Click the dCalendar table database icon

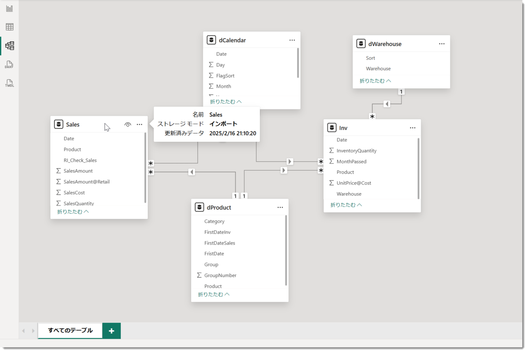(x=211, y=40)
